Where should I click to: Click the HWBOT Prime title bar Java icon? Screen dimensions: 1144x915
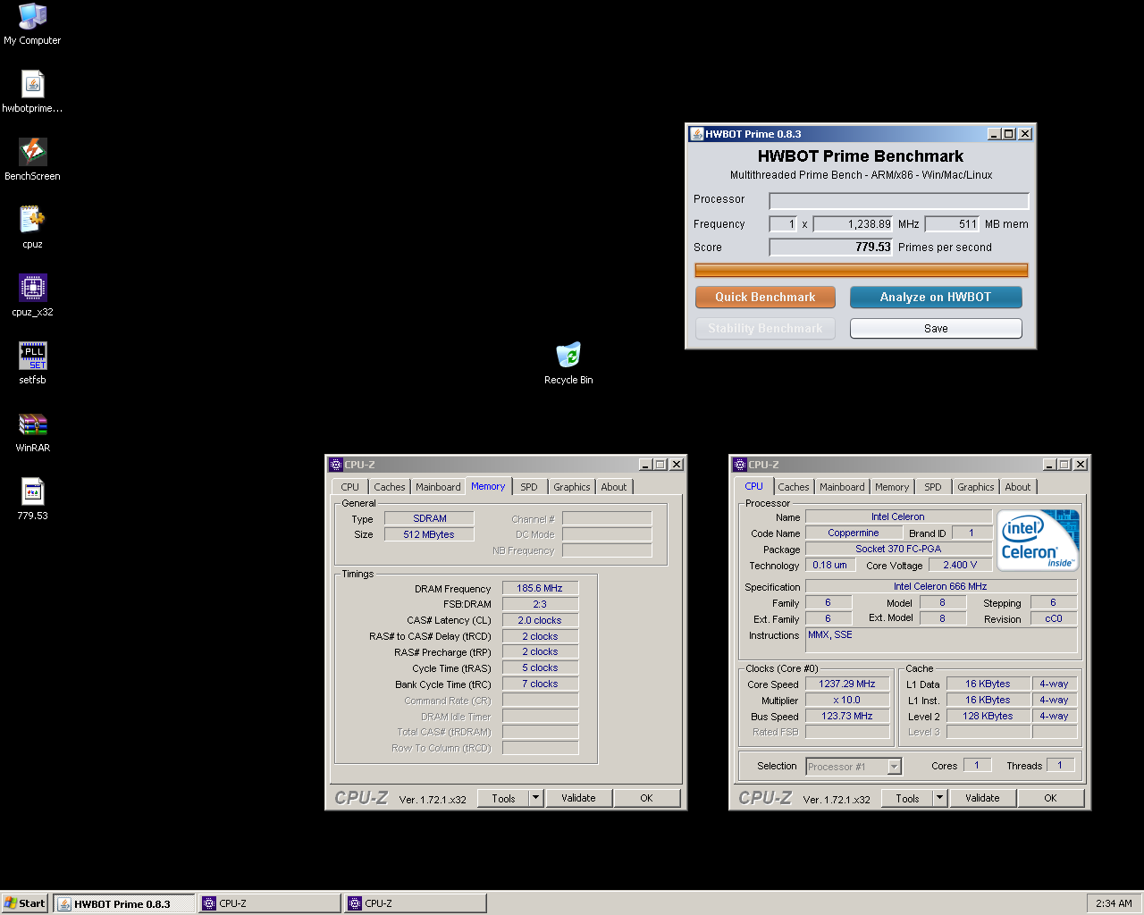696,134
